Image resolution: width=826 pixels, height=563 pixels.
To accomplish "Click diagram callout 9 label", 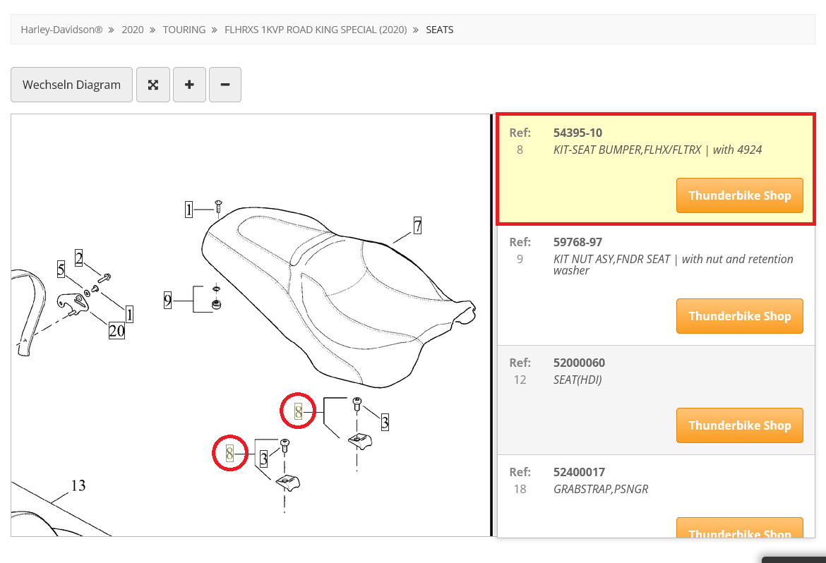I will (x=167, y=301).
